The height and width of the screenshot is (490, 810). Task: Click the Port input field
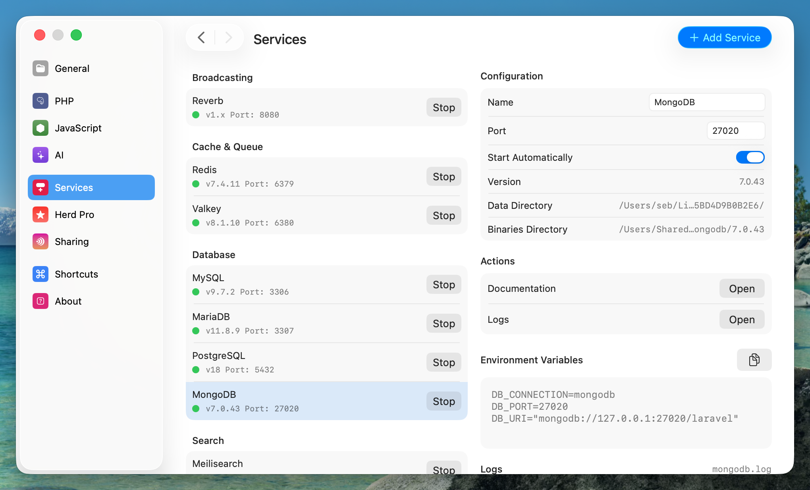[x=736, y=131]
